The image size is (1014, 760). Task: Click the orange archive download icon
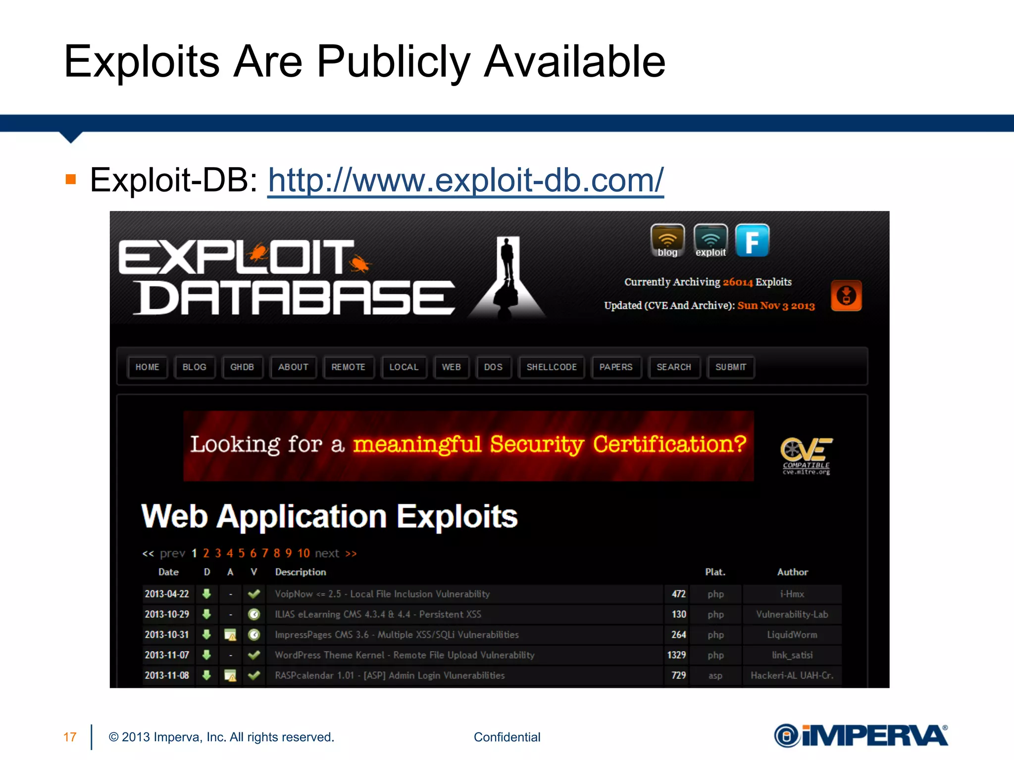click(846, 295)
